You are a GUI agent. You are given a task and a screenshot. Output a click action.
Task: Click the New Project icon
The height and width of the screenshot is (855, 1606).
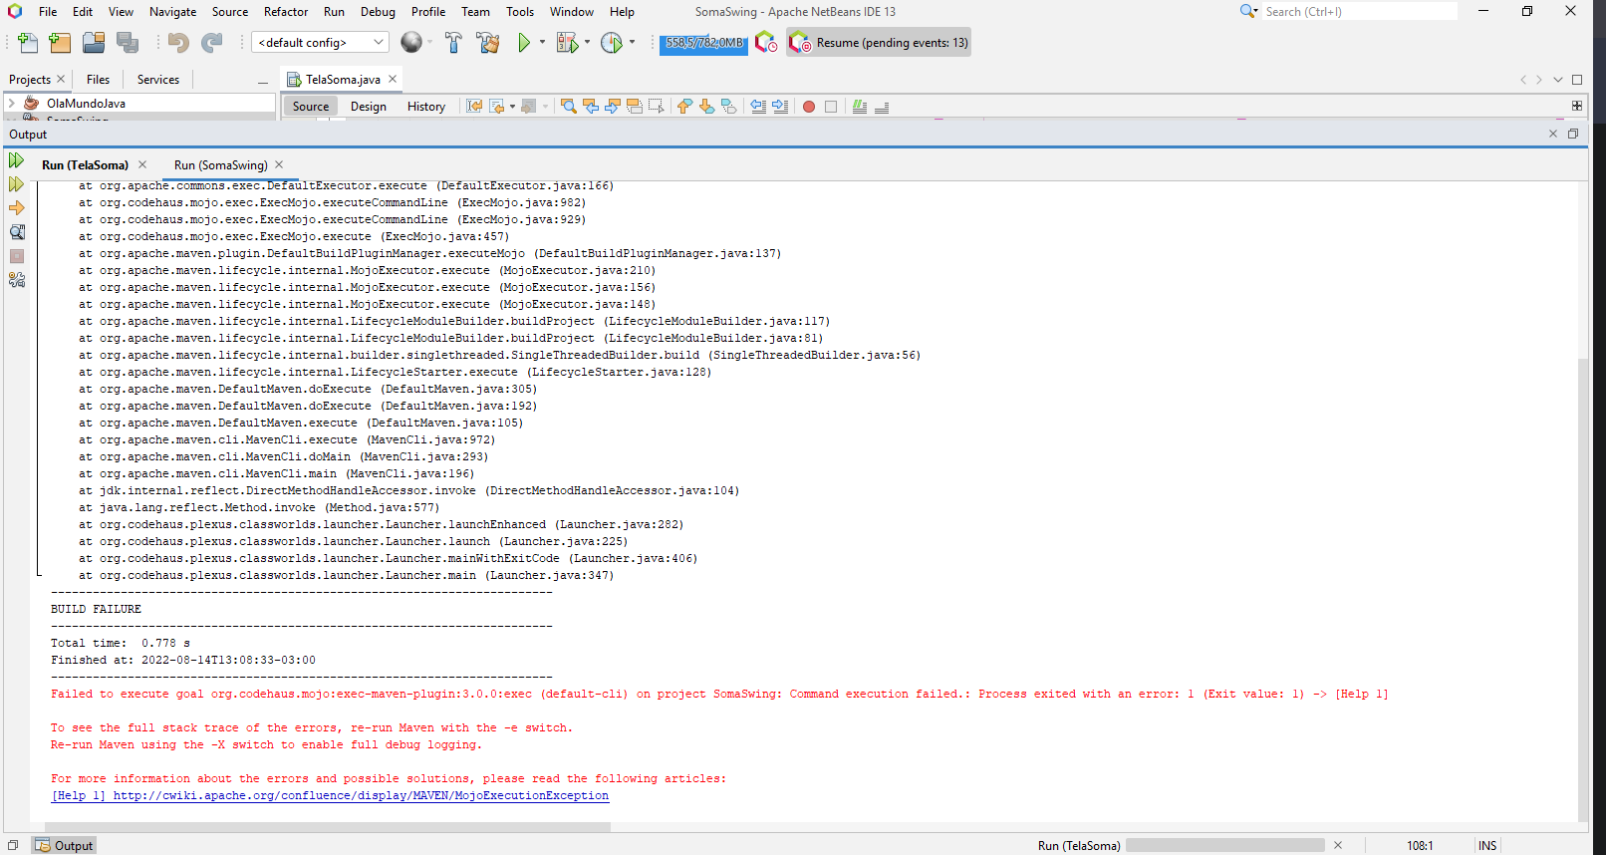(60, 43)
